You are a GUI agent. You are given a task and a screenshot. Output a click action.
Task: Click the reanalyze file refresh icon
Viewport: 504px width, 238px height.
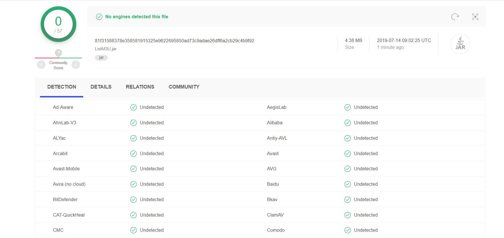pos(455,17)
